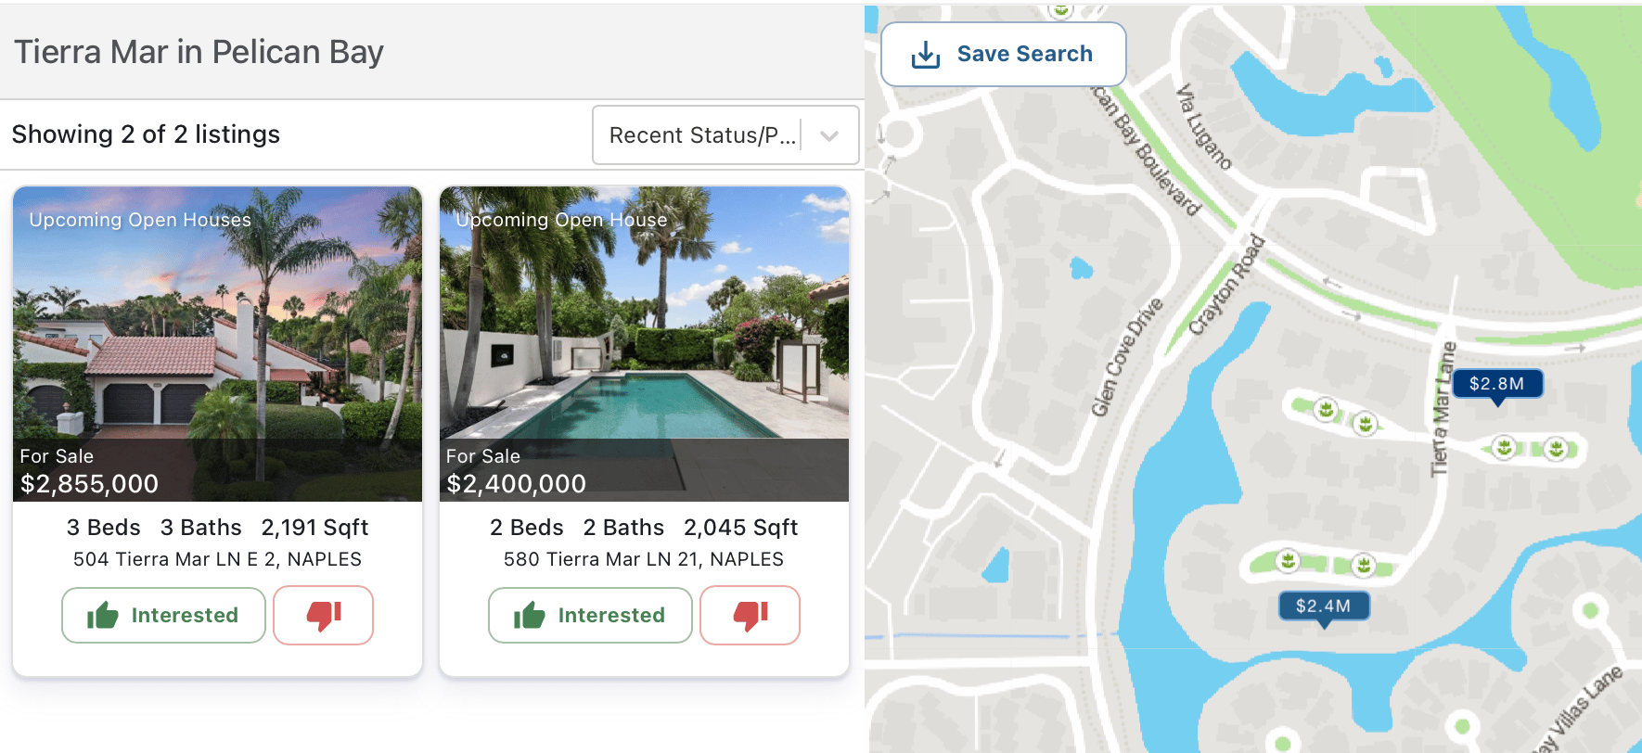Click thumbs-up icon on $2,855,000 listing

(103, 615)
